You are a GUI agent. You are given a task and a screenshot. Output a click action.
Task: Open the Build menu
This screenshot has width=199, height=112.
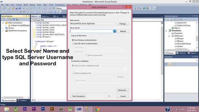pos(25,5)
